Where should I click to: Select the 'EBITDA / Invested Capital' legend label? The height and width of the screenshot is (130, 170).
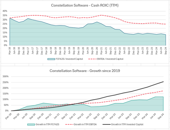click(x=110, y=59)
